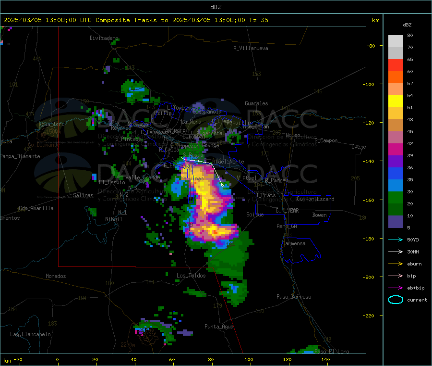Screen dimensions: 432x366
Task: Click the 'SAN_RAFAEL' map label
Action: pyautogui.click(x=176, y=131)
